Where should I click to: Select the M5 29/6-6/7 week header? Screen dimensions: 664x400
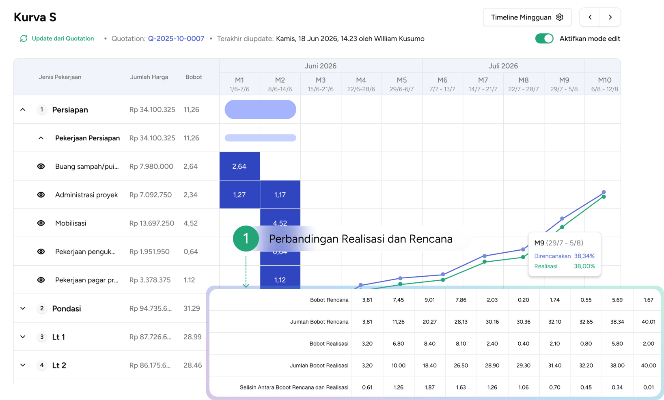point(402,84)
